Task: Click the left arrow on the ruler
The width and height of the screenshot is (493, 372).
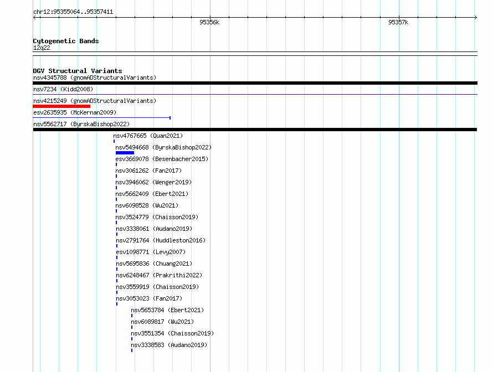Action: coord(35,18)
